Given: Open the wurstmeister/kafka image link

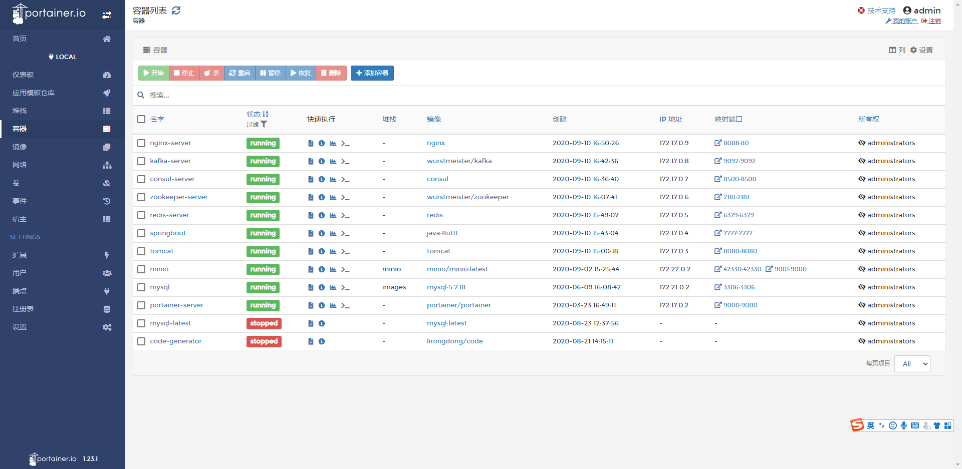Looking at the screenshot, I should coord(459,161).
